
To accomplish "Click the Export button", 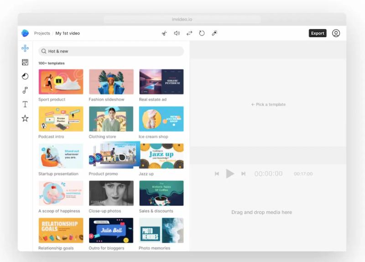I will (x=318, y=33).
